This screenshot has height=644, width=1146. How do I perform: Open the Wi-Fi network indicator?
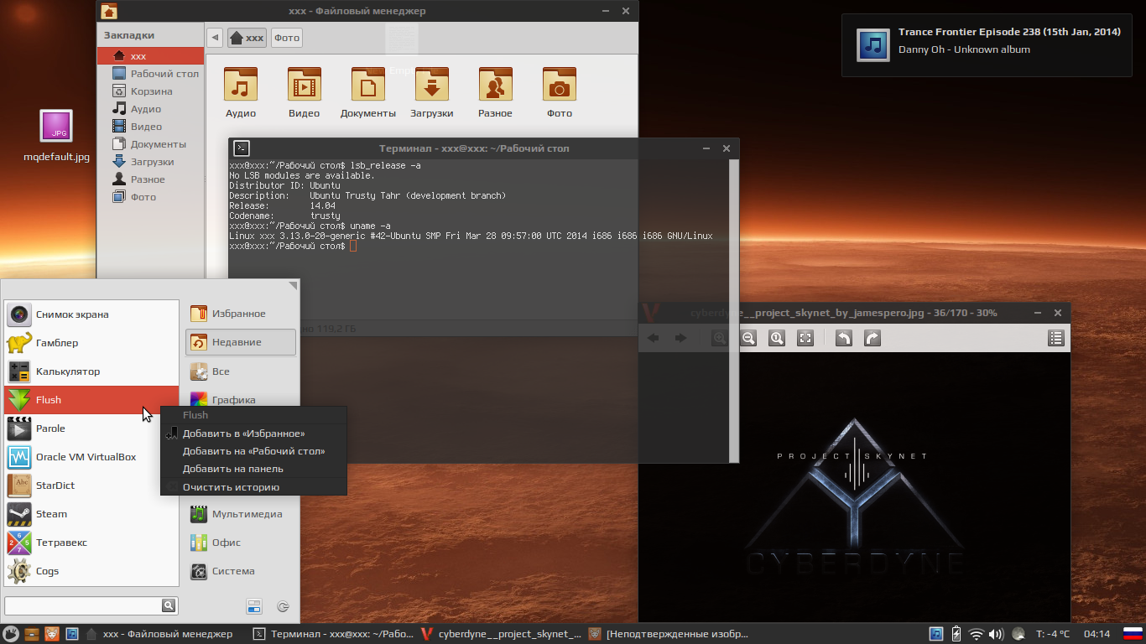pyautogui.click(x=976, y=634)
